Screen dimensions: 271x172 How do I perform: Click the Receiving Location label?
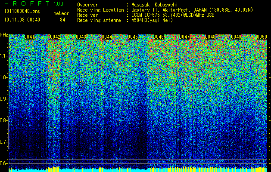pyautogui.click(x=100, y=10)
